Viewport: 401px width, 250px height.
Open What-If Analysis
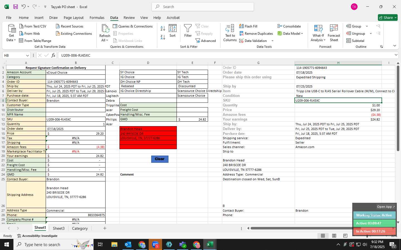pyautogui.click(x=318, y=33)
